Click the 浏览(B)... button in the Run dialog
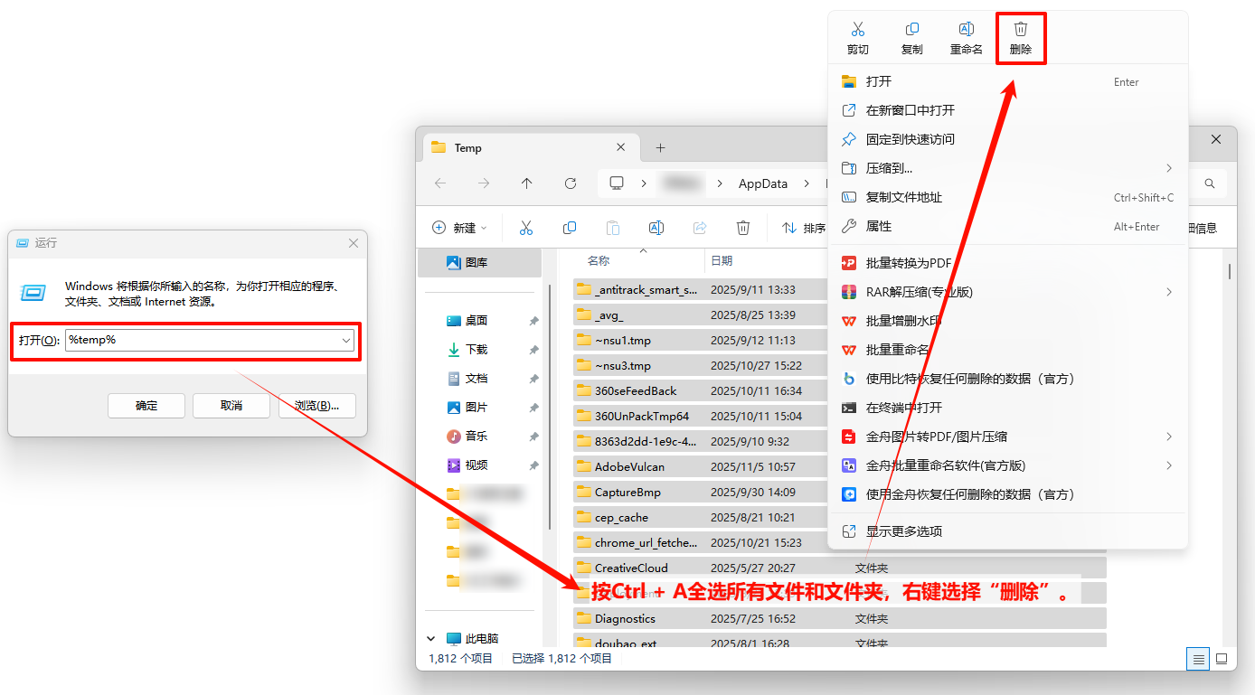The width and height of the screenshot is (1255, 695). coord(316,406)
